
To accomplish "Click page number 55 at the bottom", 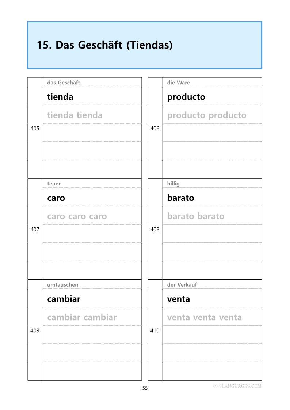I will 145,388.
